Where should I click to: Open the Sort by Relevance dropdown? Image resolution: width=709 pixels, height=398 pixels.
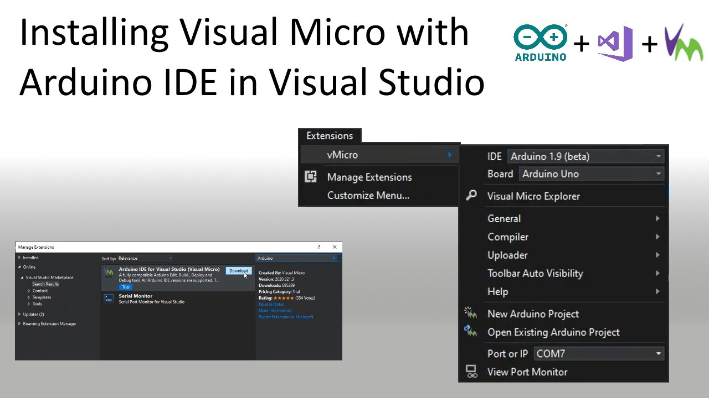[x=145, y=258]
